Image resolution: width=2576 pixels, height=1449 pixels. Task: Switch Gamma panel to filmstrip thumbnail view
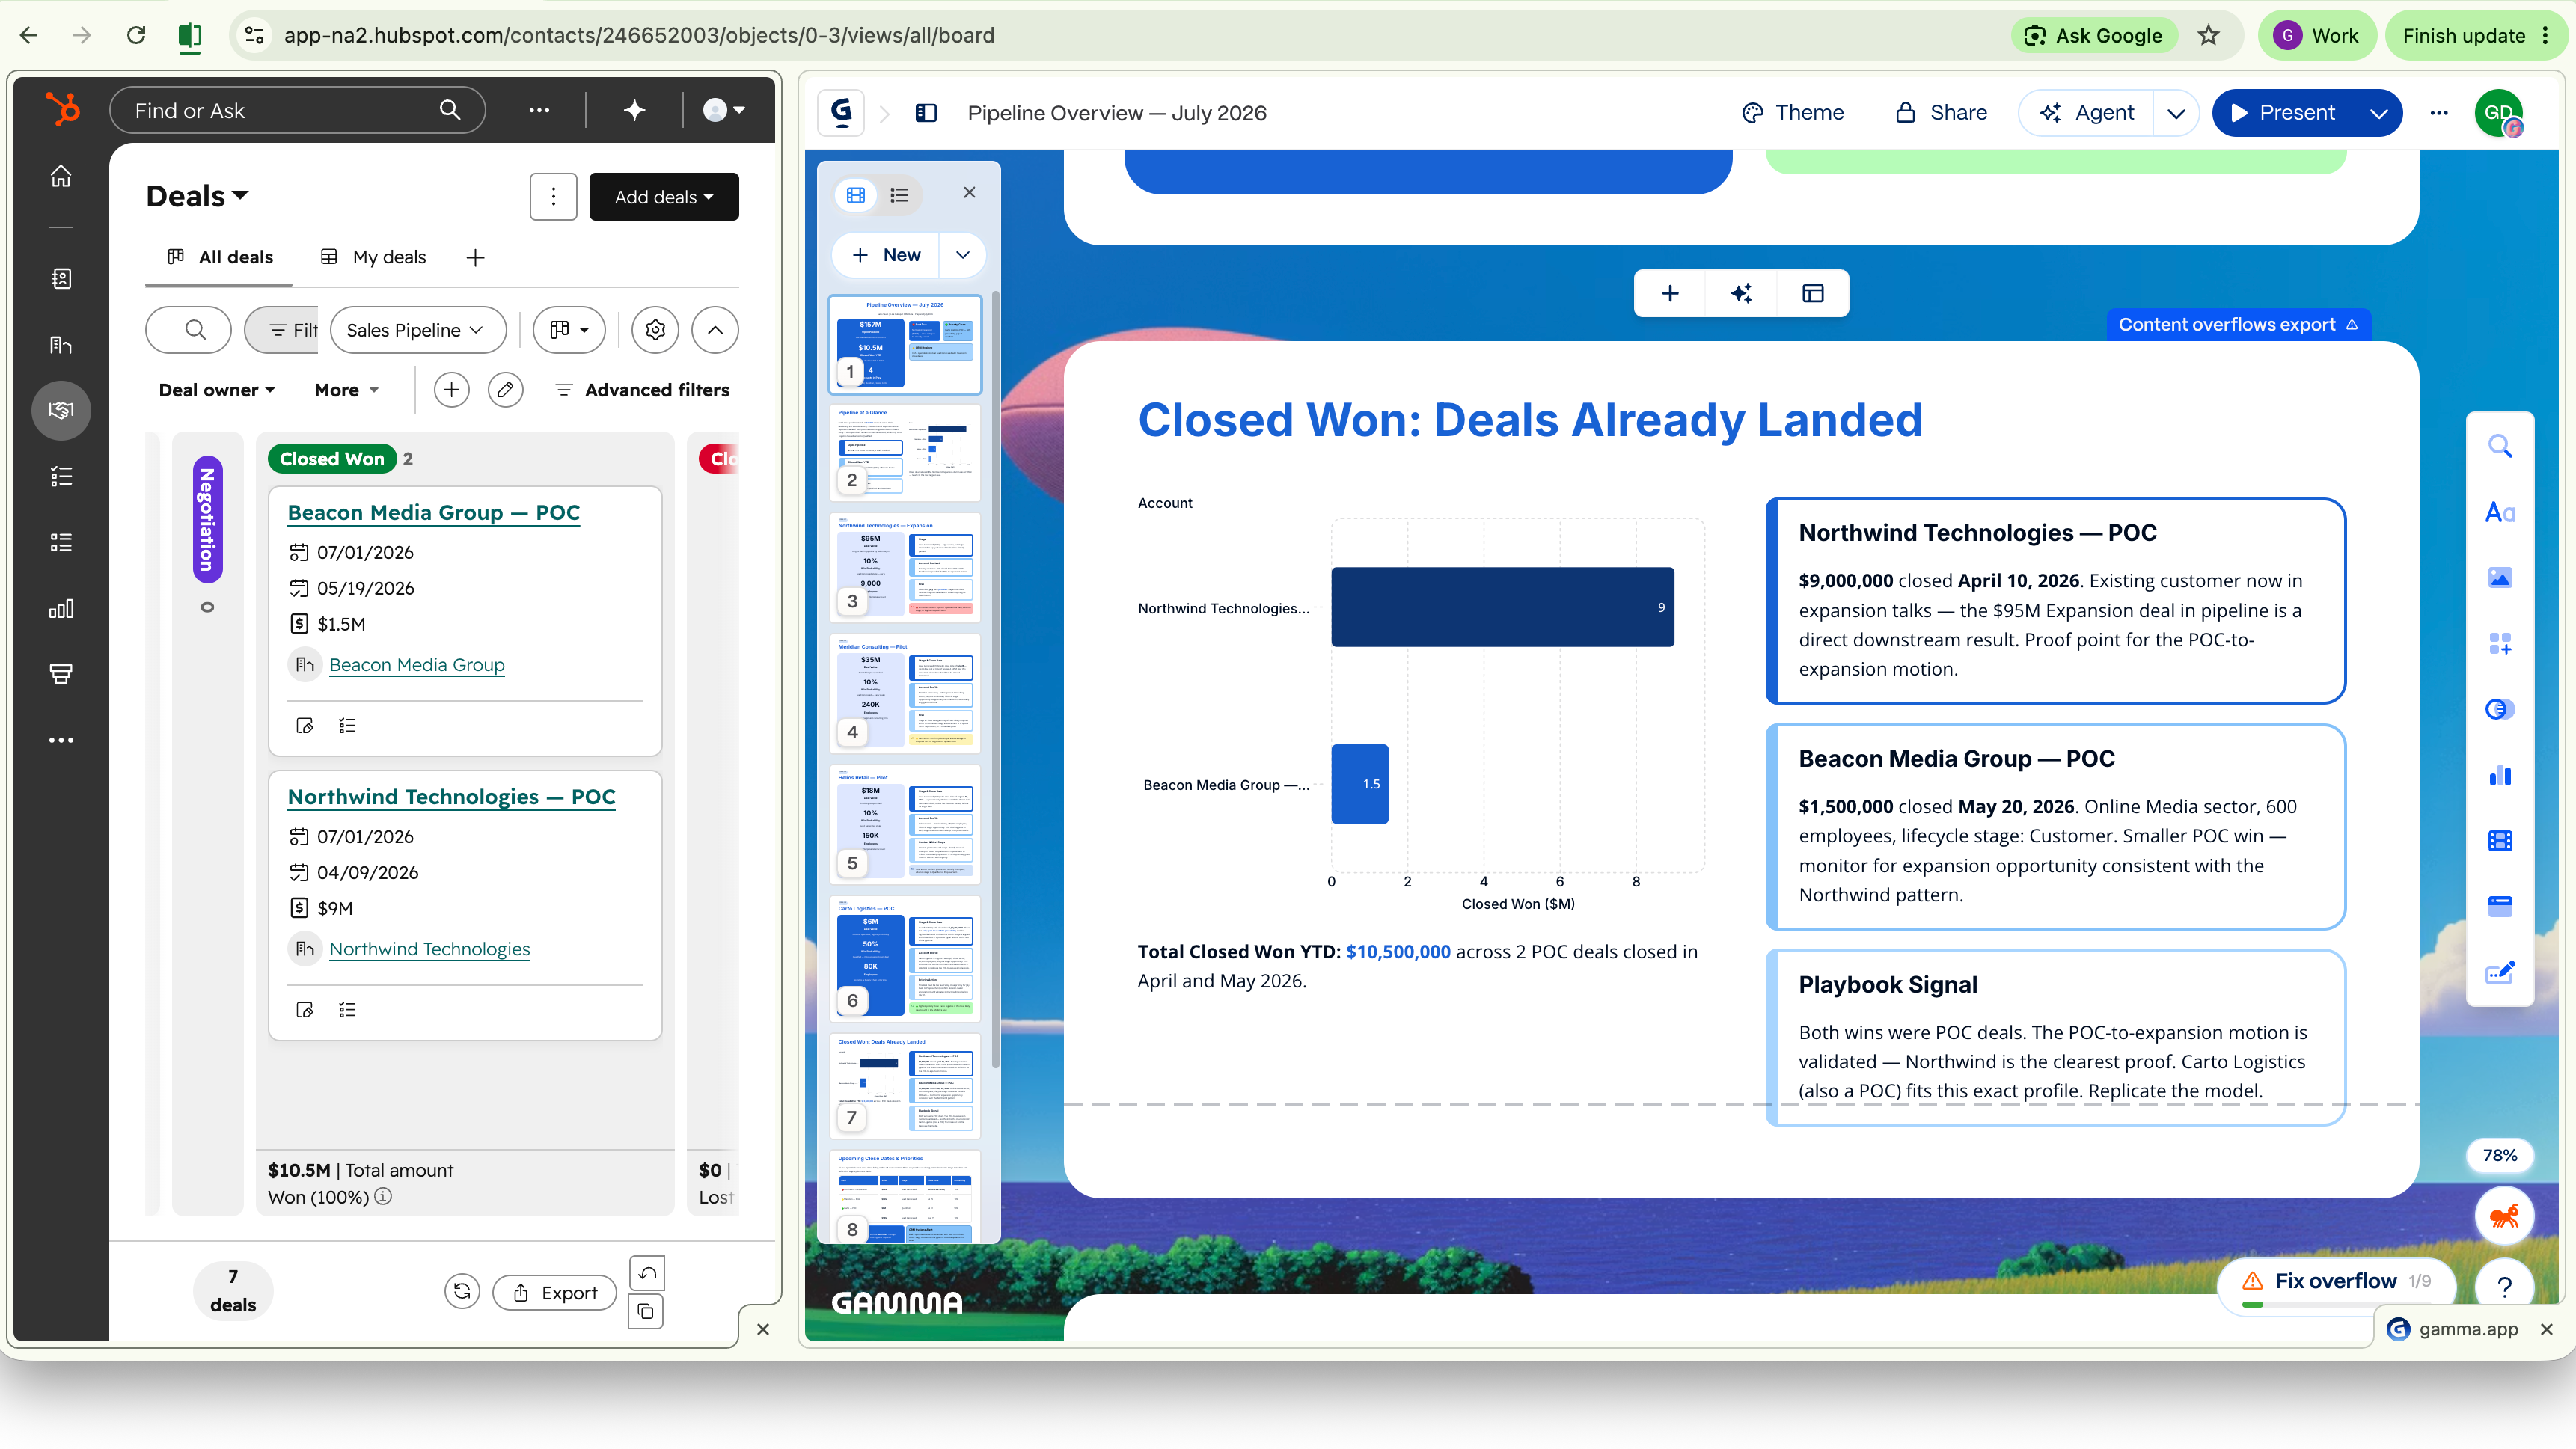[x=856, y=195]
